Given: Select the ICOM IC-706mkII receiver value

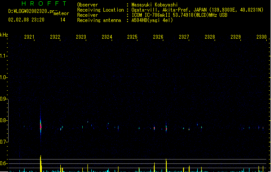Looking at the screenshot, I should click(179, 15).
